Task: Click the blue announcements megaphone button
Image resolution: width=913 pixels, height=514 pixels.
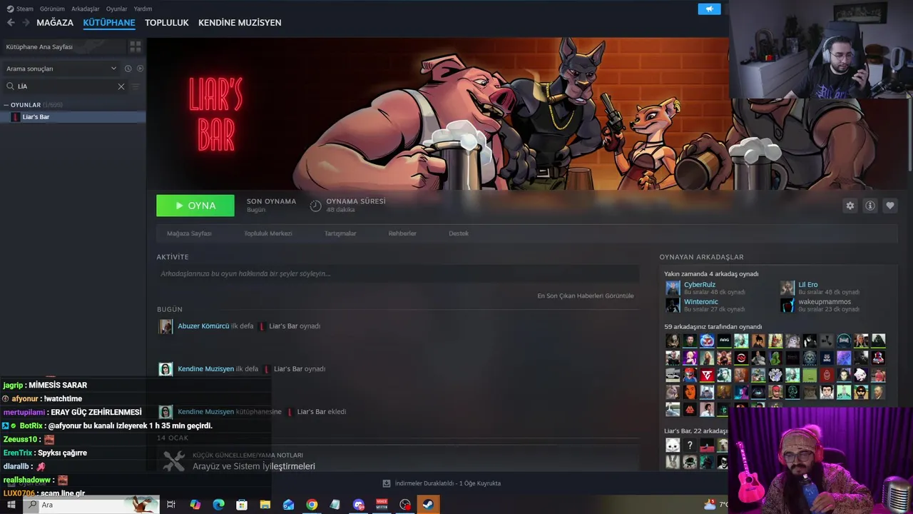Action: [x=709, y=9]
